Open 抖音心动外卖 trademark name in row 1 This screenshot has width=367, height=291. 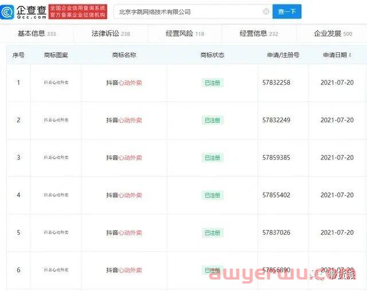click(124, 83)
